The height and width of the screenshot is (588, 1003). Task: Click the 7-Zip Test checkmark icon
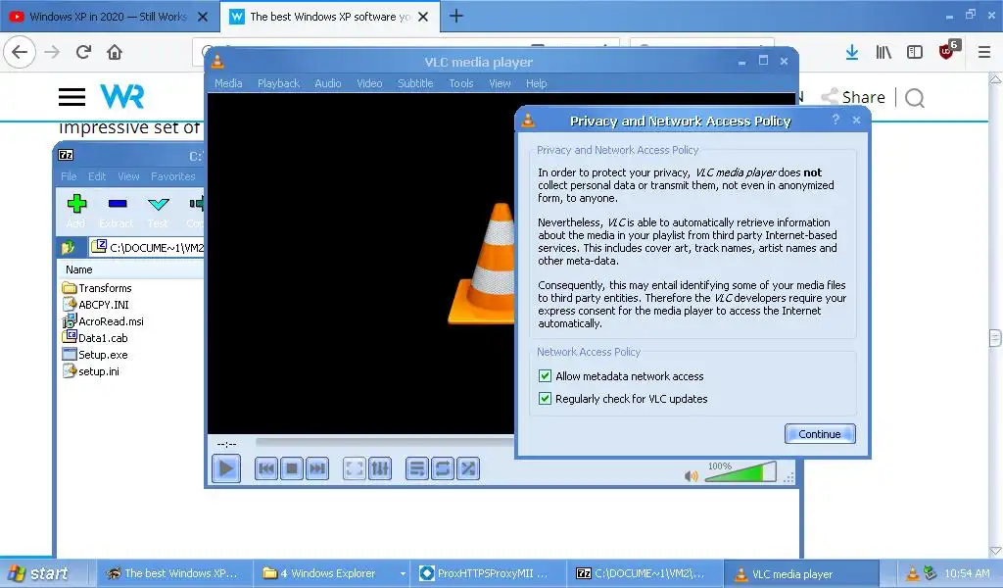(158, 204)
